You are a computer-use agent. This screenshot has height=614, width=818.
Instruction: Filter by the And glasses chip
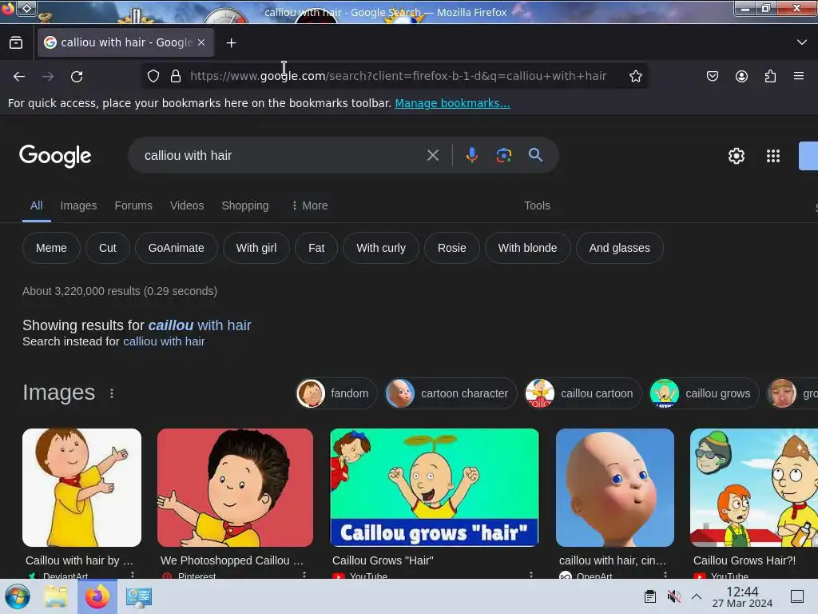coord(619,248)
